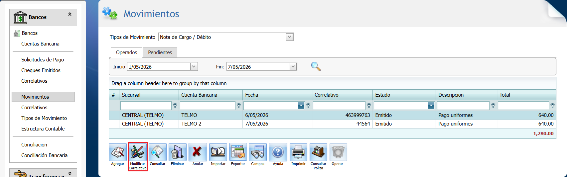The height and width of the screenshot is (177, 567).
Task: Collapse the Bancos sidebar panel
Action: click(x=70, y=14)
